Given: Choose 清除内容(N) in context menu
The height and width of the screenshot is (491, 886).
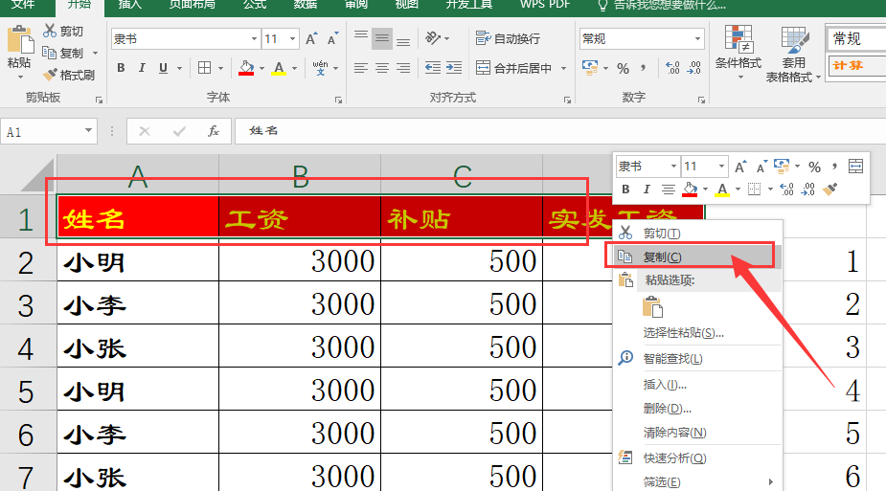Looking at the screenshot, I should tap(698, 433).
